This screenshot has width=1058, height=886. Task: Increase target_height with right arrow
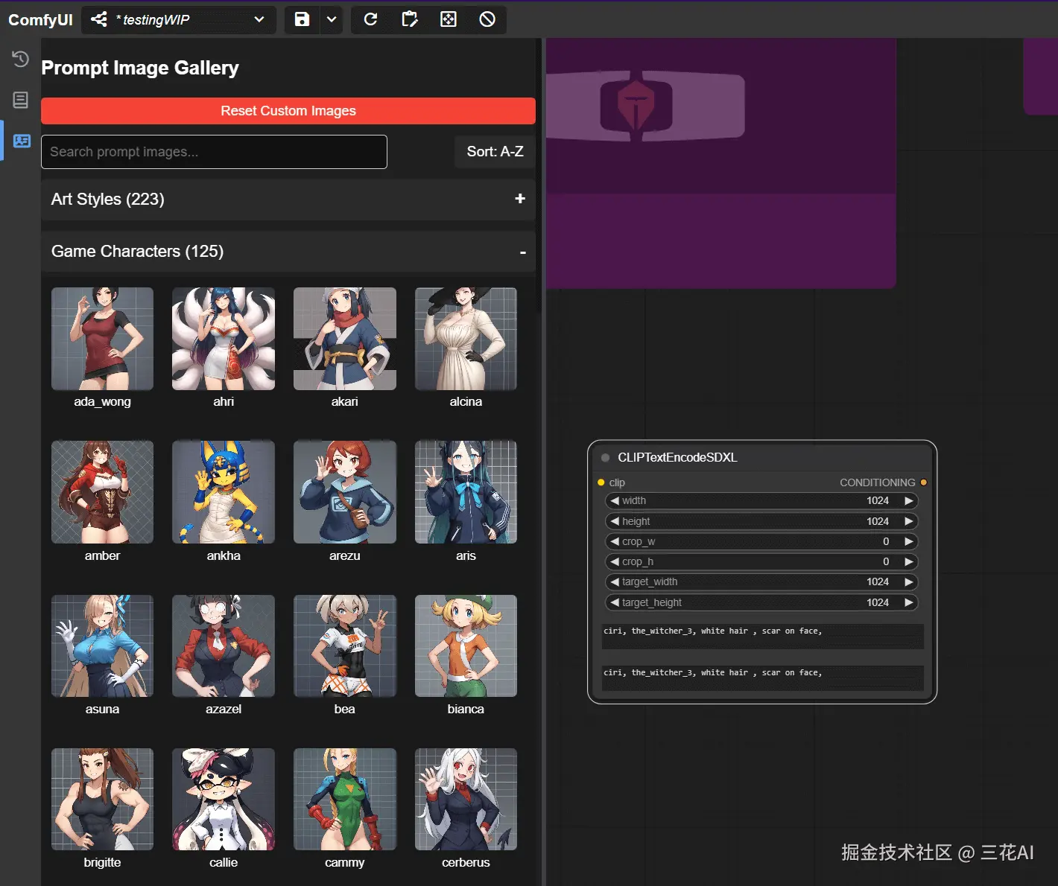click(909, 602)
